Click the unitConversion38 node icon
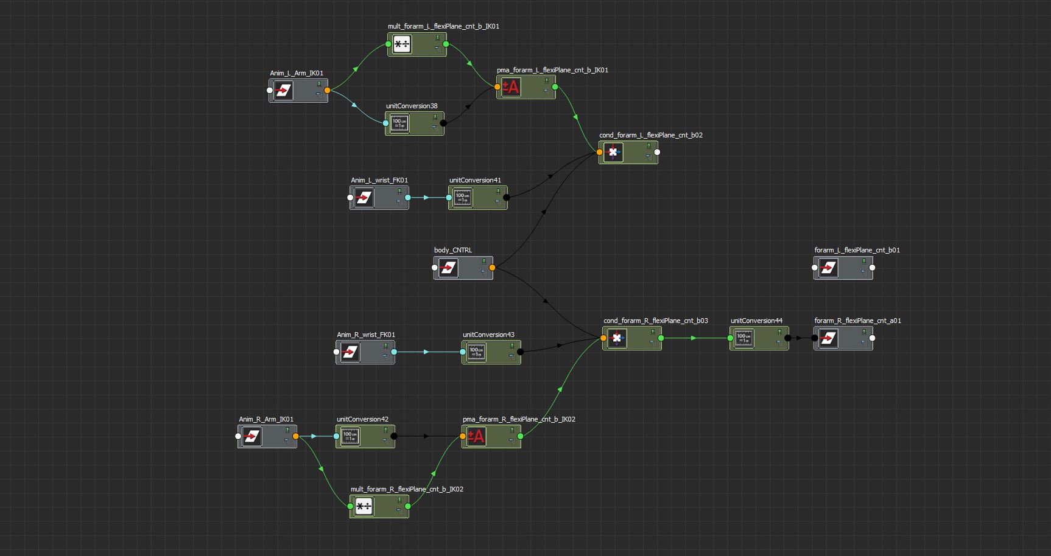The width and height of the screenshot is (1051, 556). click(x=399, y=123)
